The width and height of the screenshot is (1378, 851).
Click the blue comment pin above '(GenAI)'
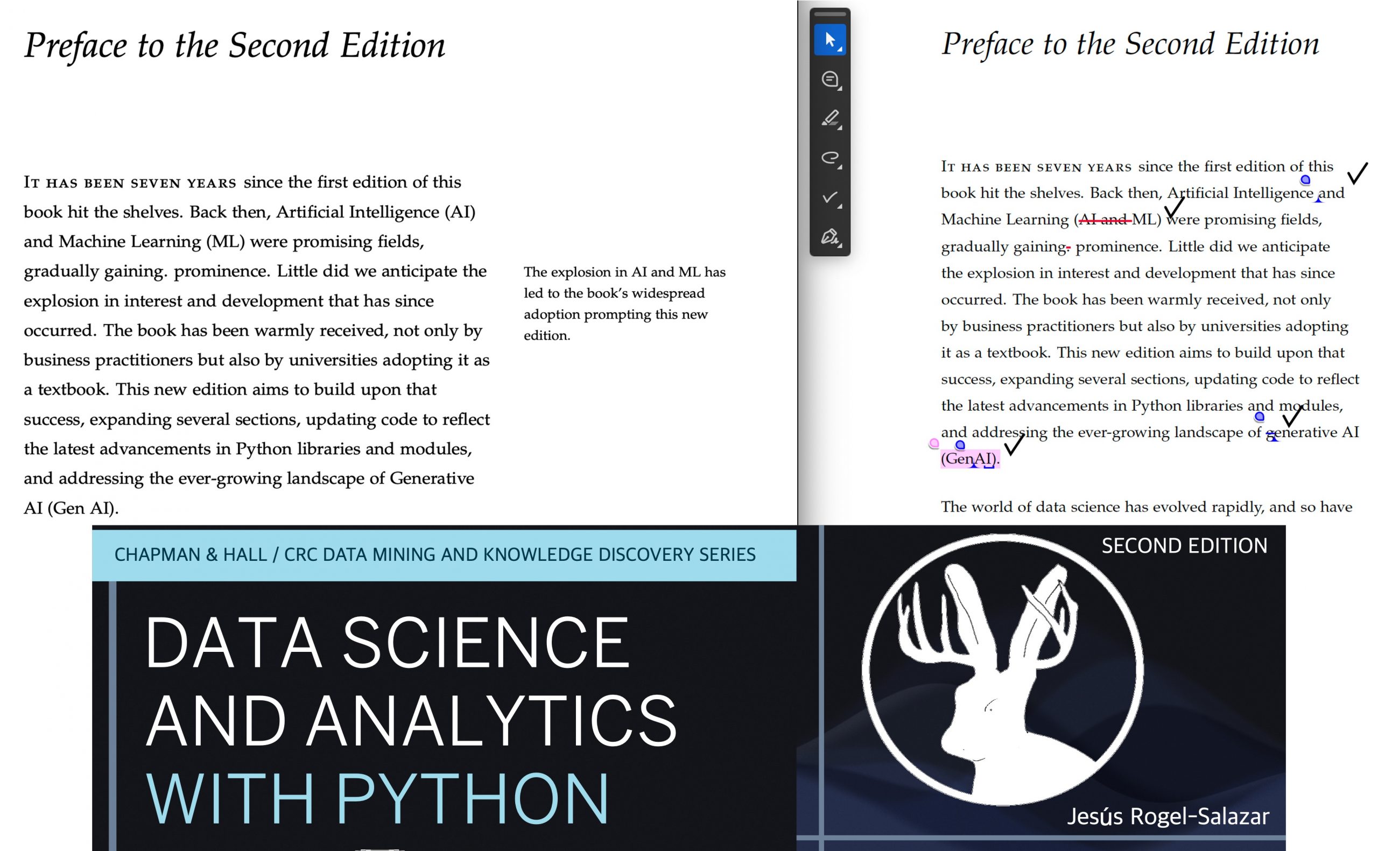coord(959,445)
